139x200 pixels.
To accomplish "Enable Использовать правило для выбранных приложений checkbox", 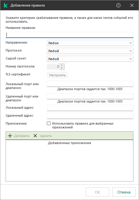I will click(49, 123).
